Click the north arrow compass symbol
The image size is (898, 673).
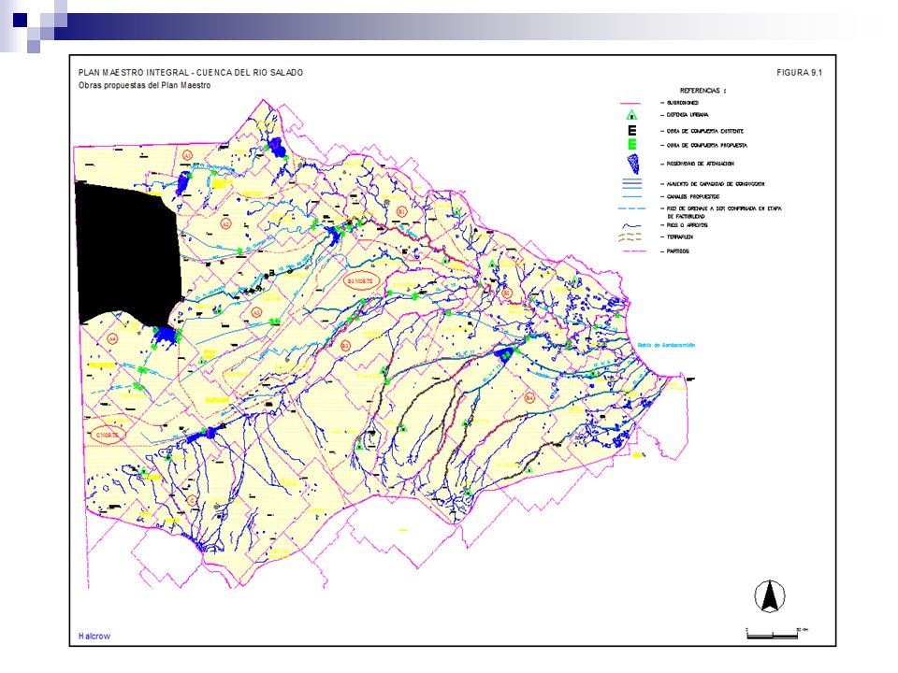click(x=770, y=596)
